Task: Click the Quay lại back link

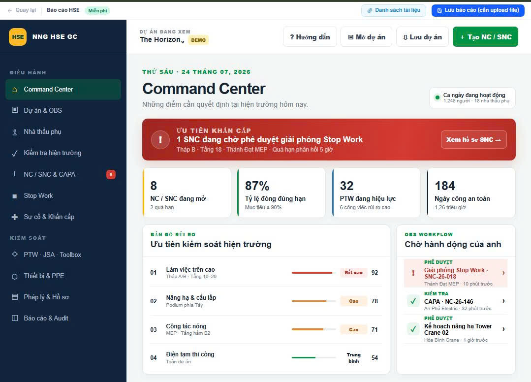Action: click(x=22, y=10)
